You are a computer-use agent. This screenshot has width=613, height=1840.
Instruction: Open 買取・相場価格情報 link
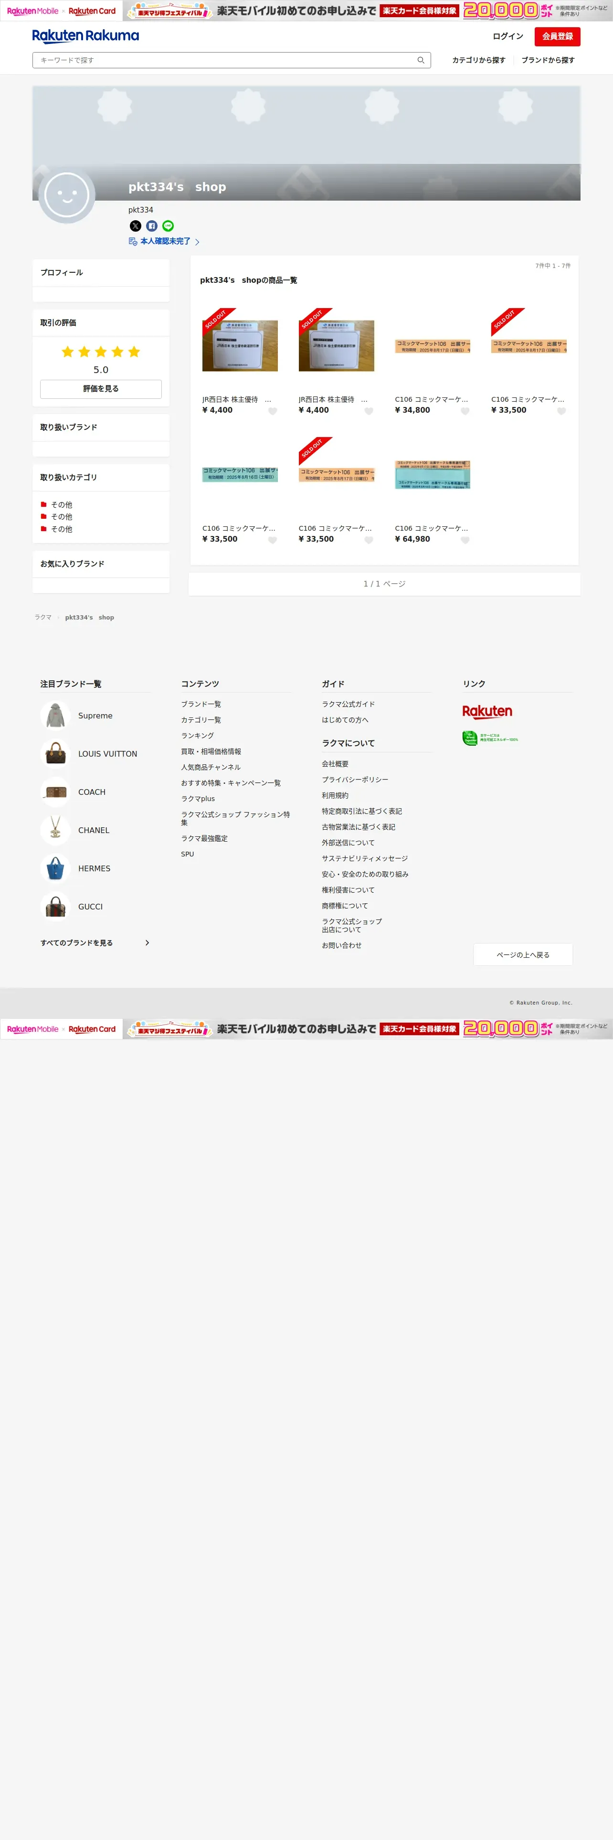click(x=211, y=751)
